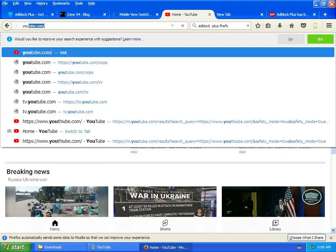Viewport: 336px width, 252px height.
Task: Bookmark this page with the star icon
Action: [x=258, y=26]
